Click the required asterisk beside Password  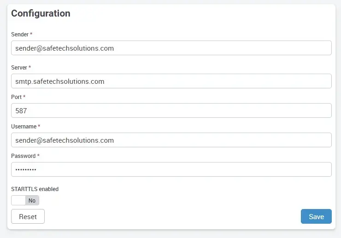coord(38,156)
